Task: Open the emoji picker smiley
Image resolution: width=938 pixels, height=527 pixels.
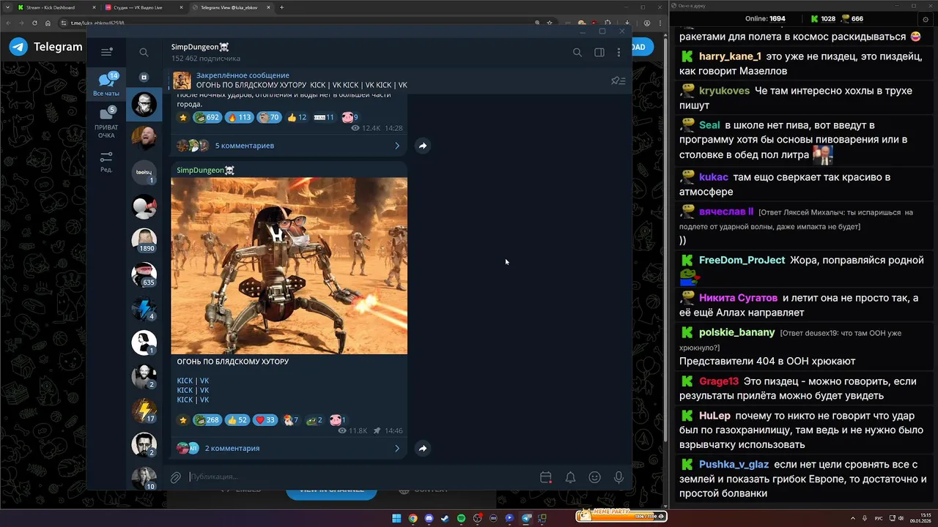Action: coord(595,477)
